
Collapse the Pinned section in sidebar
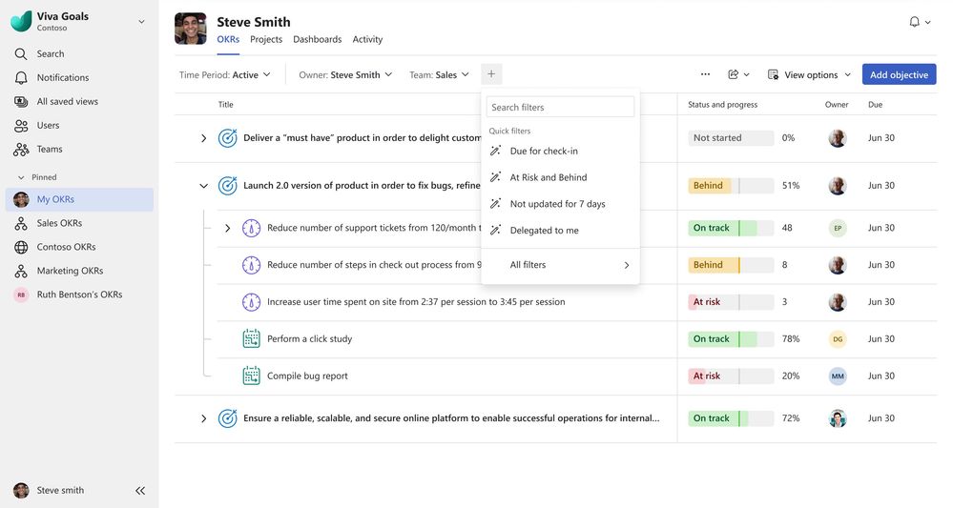[x=22, y=177]
